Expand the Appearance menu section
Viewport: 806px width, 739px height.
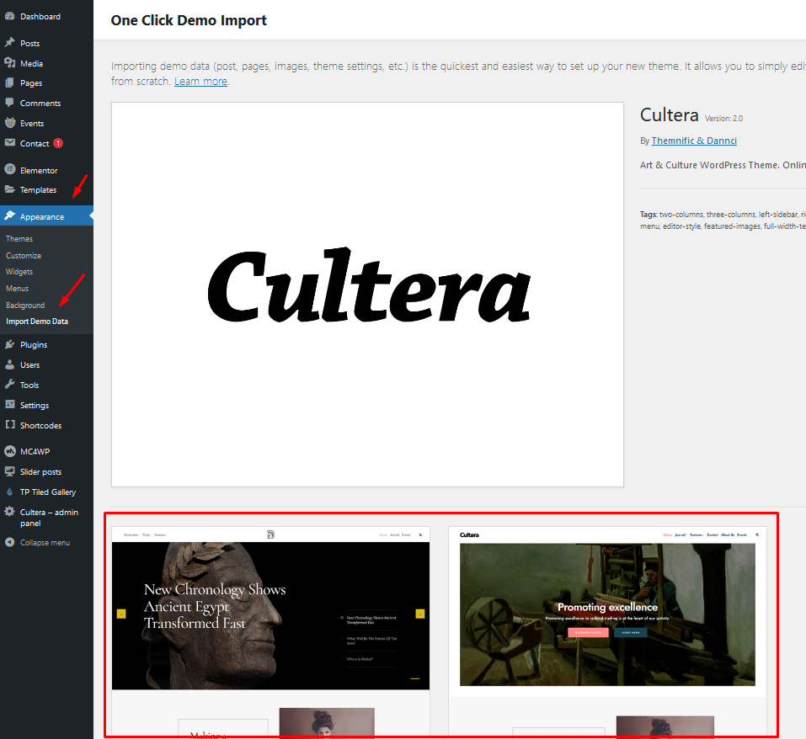[42, 216]
